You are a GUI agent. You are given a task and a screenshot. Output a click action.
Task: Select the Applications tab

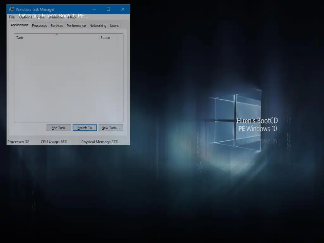click(19, 25)
